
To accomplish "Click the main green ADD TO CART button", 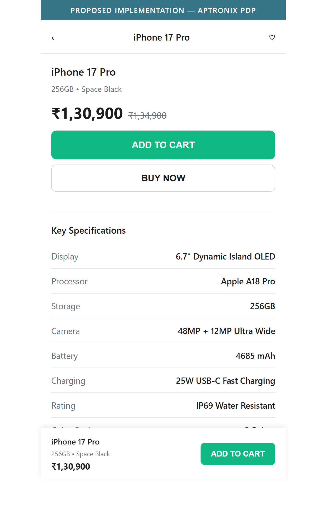I will point(163,145).
